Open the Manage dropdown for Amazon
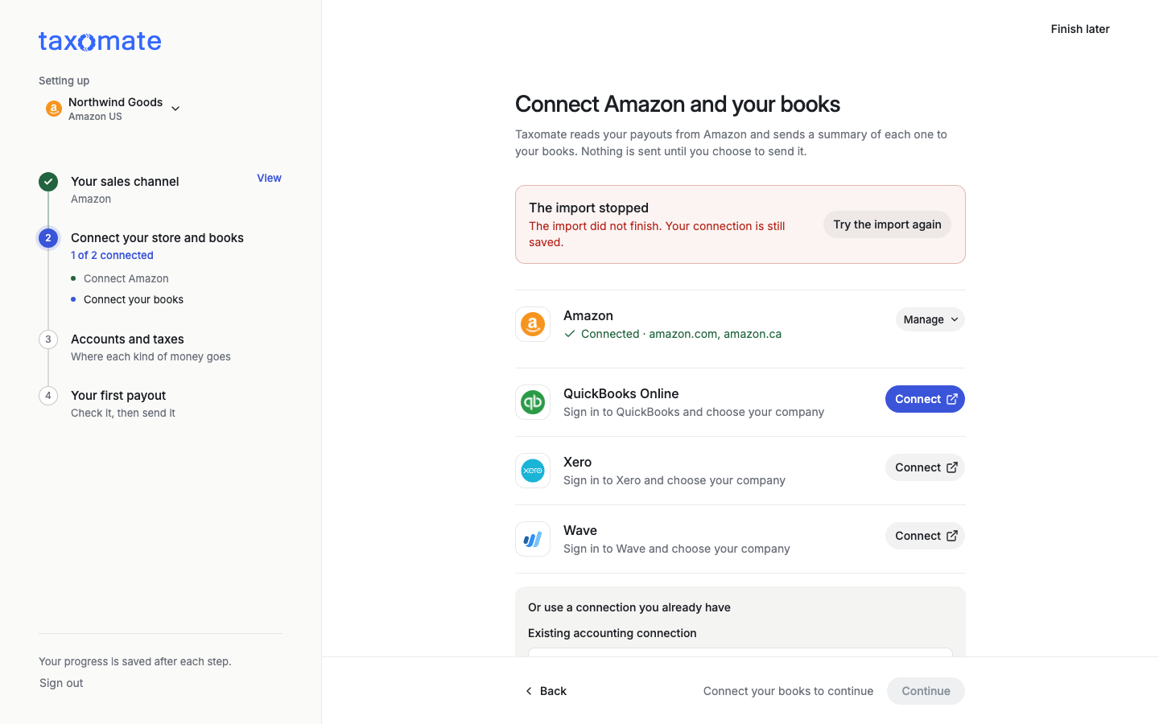1159x724 pixels. pyautogui.click(x=930, y=319)
